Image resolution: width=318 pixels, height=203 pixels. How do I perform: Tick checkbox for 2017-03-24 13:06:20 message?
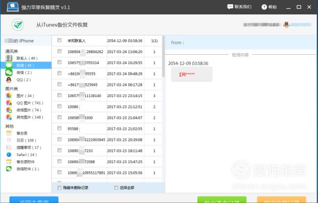pos(59,51)
